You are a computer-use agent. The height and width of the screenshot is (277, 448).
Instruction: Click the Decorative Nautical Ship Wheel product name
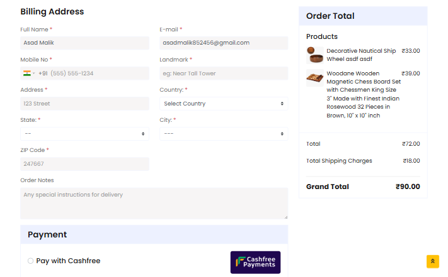[361, 55]
